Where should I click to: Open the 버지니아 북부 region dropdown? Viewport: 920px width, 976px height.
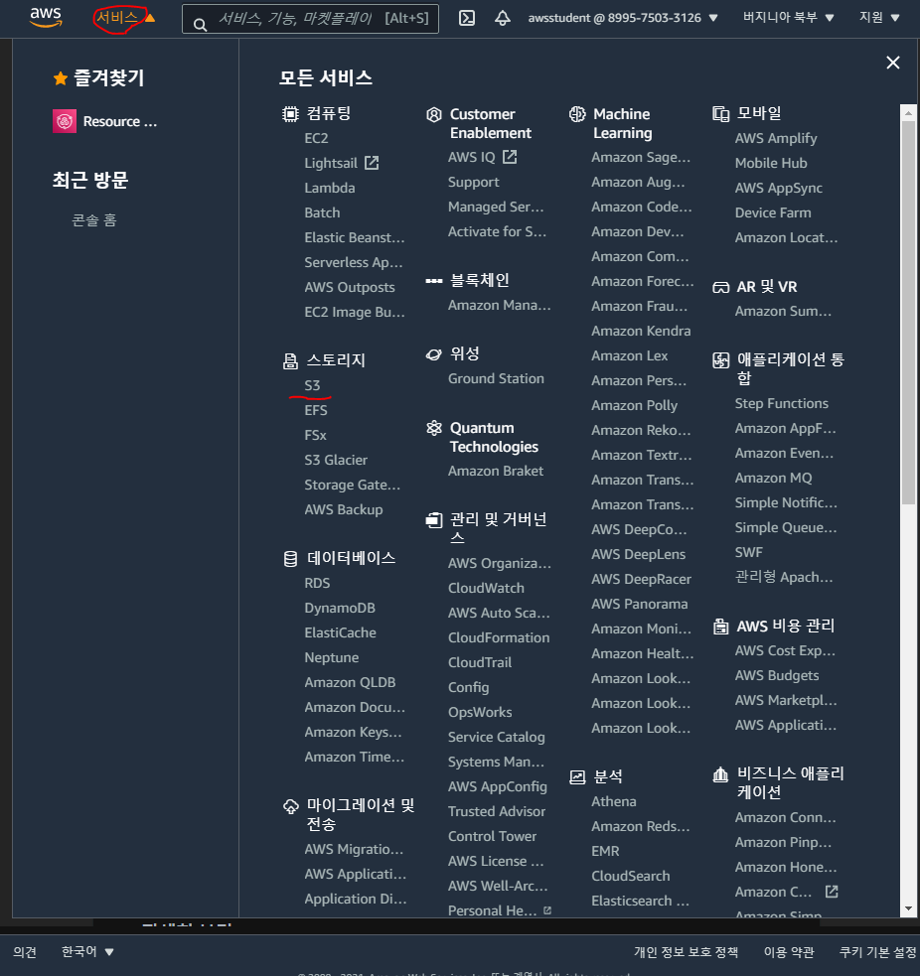click(788, 18)
